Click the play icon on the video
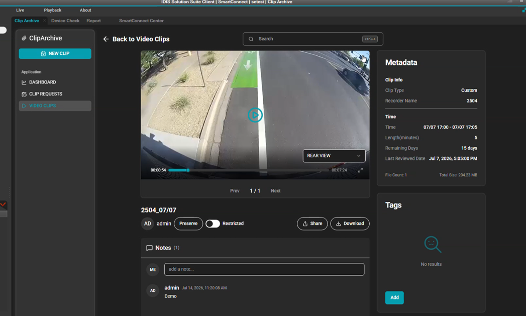This screenshot has height=316, width=526. click(255, 115)
